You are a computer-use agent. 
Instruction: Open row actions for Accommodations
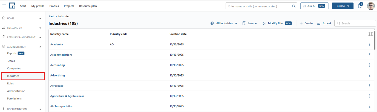[370, 55]
